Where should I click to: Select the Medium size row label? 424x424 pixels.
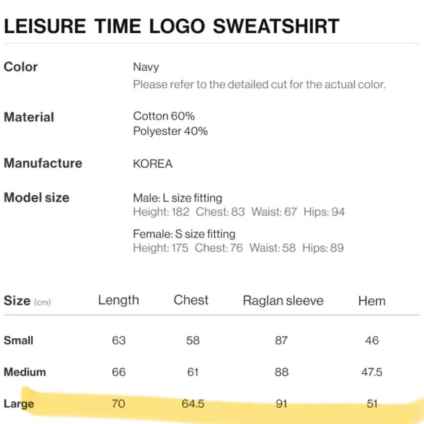pos(25,372)
